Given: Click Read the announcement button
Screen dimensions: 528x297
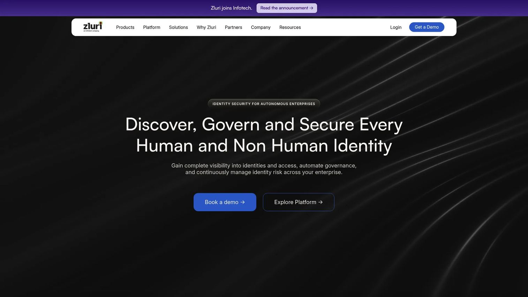Looking at the screenshot, I should pyautogui.click(x=287, y=8).
